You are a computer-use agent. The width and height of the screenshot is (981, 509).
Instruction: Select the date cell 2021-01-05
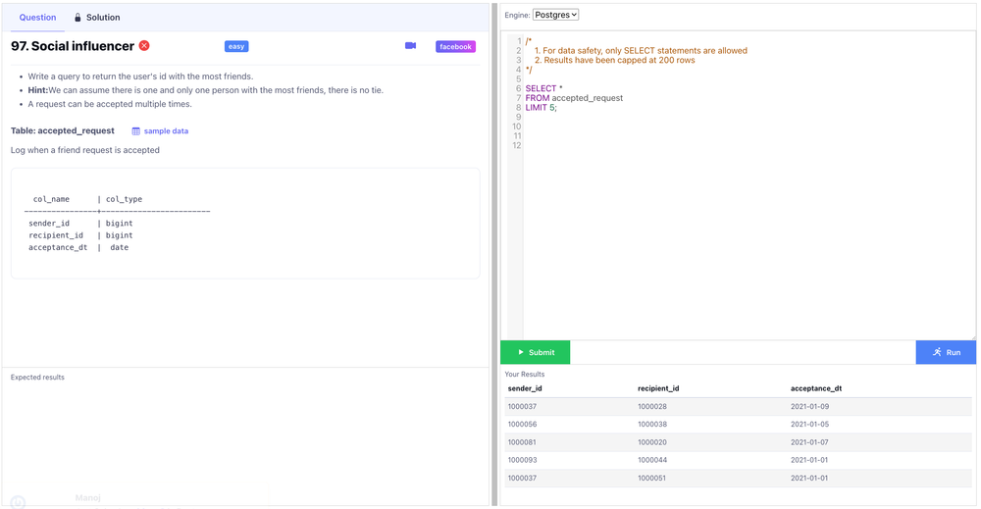click(809, 424)
